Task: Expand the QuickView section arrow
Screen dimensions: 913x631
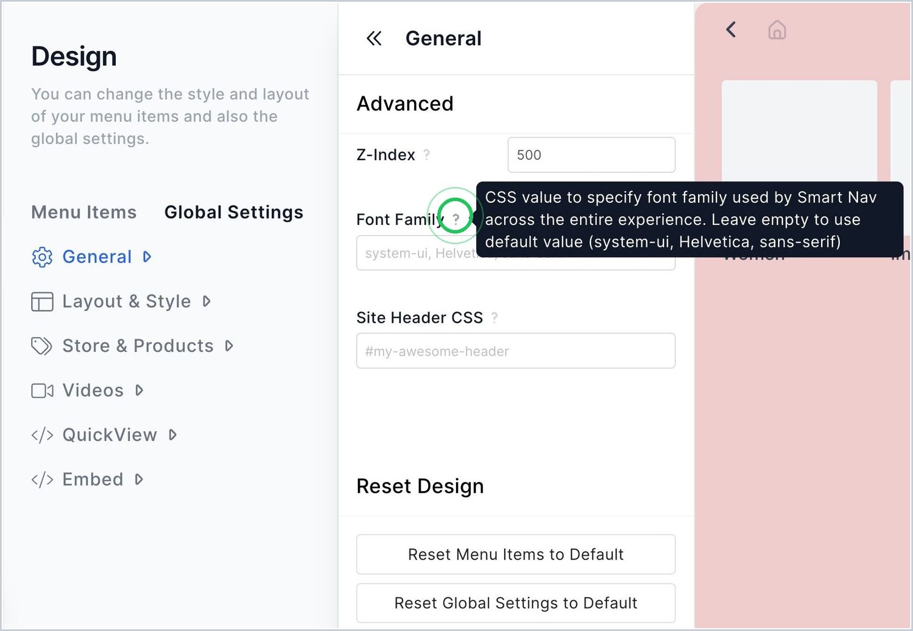Action: pyautogui.click(x=172, y=435)
